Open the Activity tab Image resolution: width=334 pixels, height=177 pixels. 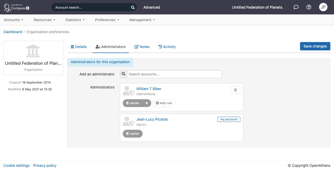pyautogui.click(x=167, y=47)
